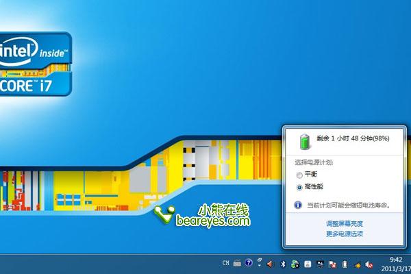Open the Action Center flag icon
411x274 pixels.
[332, 264]
